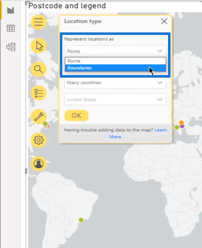Open the user account profile button

(39, 163)
